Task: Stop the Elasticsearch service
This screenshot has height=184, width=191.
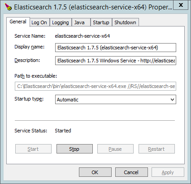Action: click(74, 149)
